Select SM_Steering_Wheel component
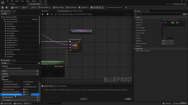This screenshot has width=188, height=105. (x=12, y=31)
